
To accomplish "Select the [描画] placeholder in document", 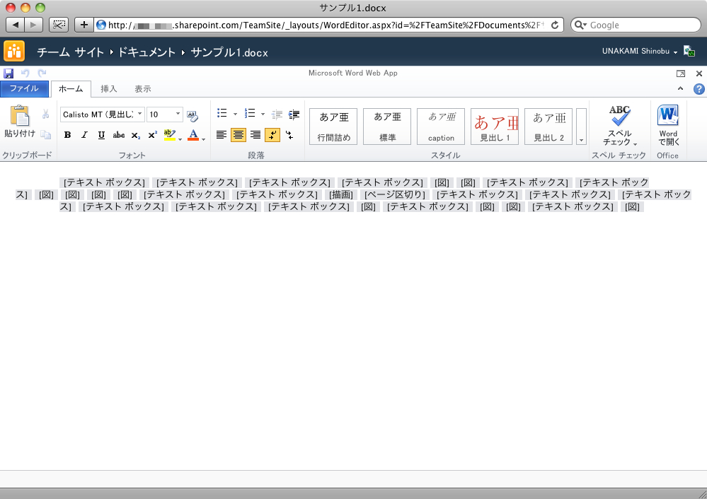I will pos(341,194).
